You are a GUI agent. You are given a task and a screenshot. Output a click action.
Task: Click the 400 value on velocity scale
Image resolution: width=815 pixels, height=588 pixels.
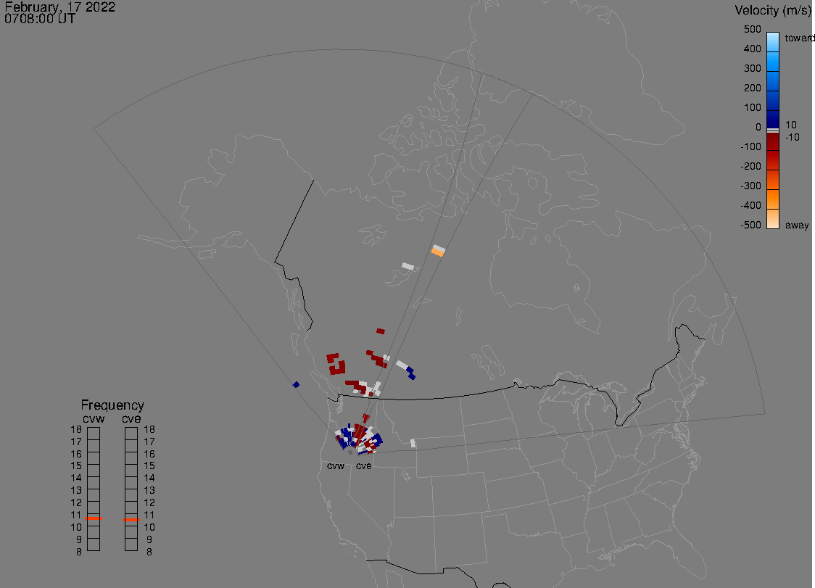coord(752,49)
